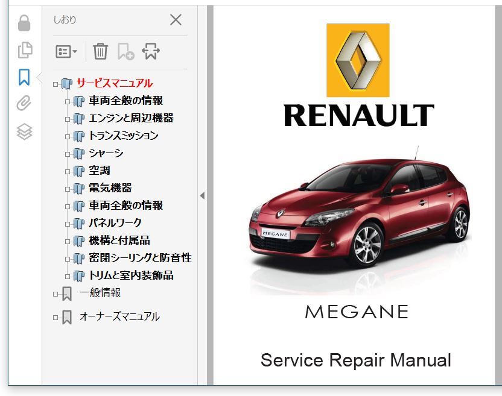
Task: Open the 空調 bookmark
Action: pos(99,171)
